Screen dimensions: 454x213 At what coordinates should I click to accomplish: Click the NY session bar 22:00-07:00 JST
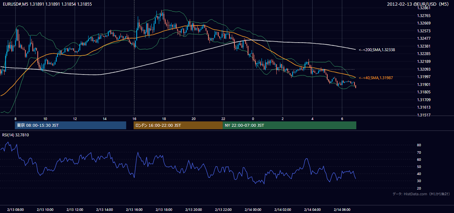click(x=290, y=125)
